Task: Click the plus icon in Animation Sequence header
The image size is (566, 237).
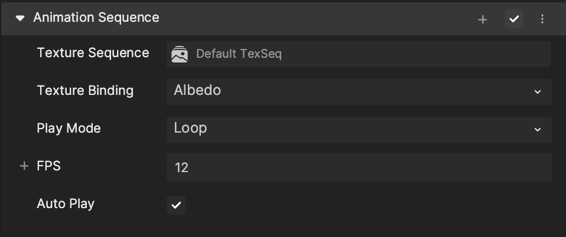Action: 482,19
